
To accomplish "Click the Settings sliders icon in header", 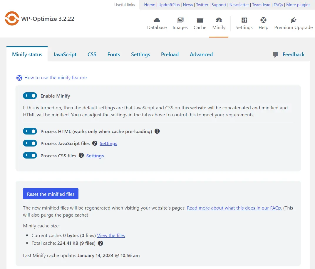I will (244, 20).
